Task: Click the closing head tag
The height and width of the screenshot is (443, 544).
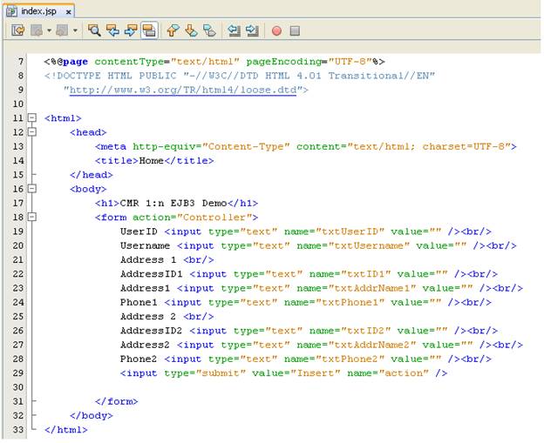Action: coord(92,175)
